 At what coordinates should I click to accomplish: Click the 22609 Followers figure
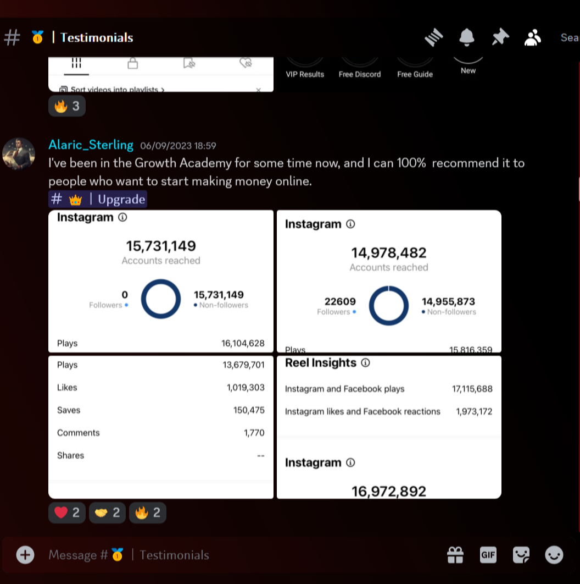click(340, 301)
